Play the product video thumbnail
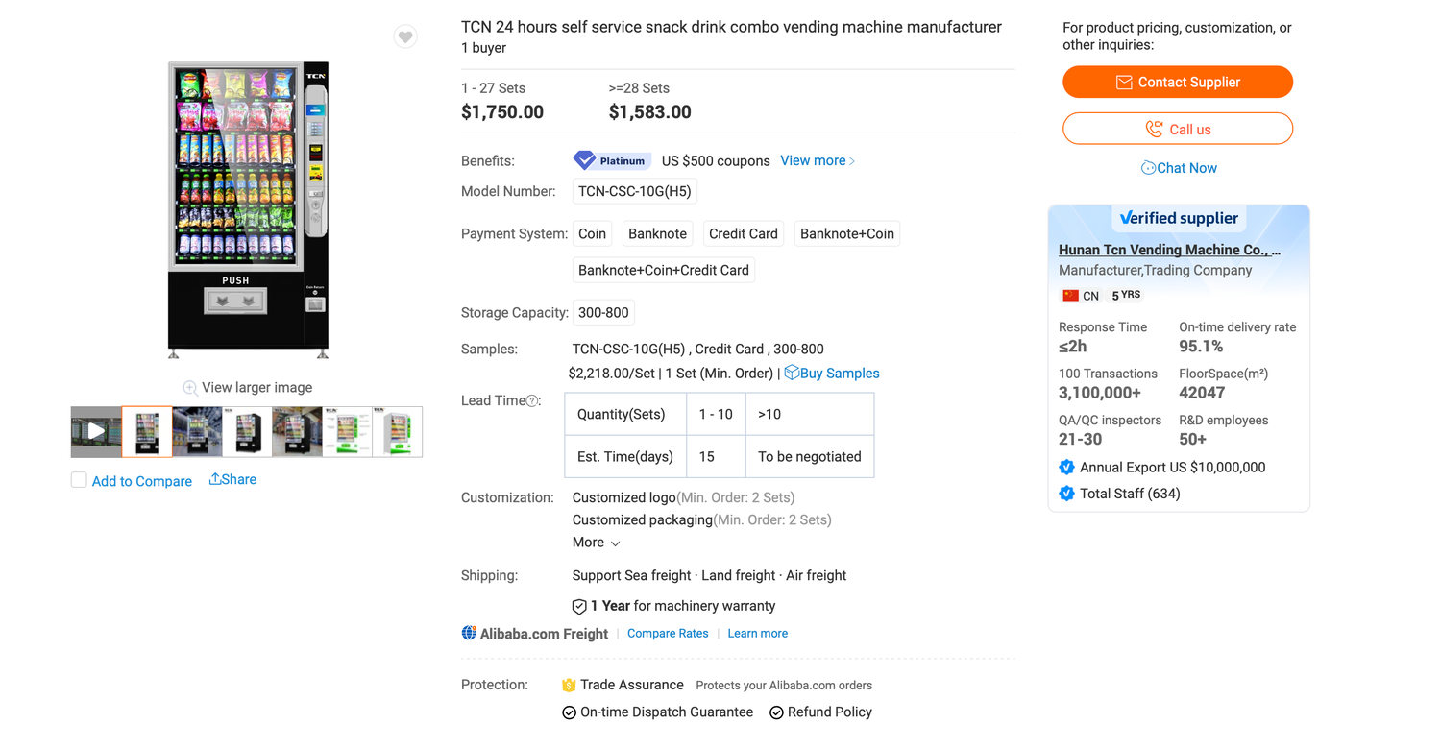 [x=96, y=432]
